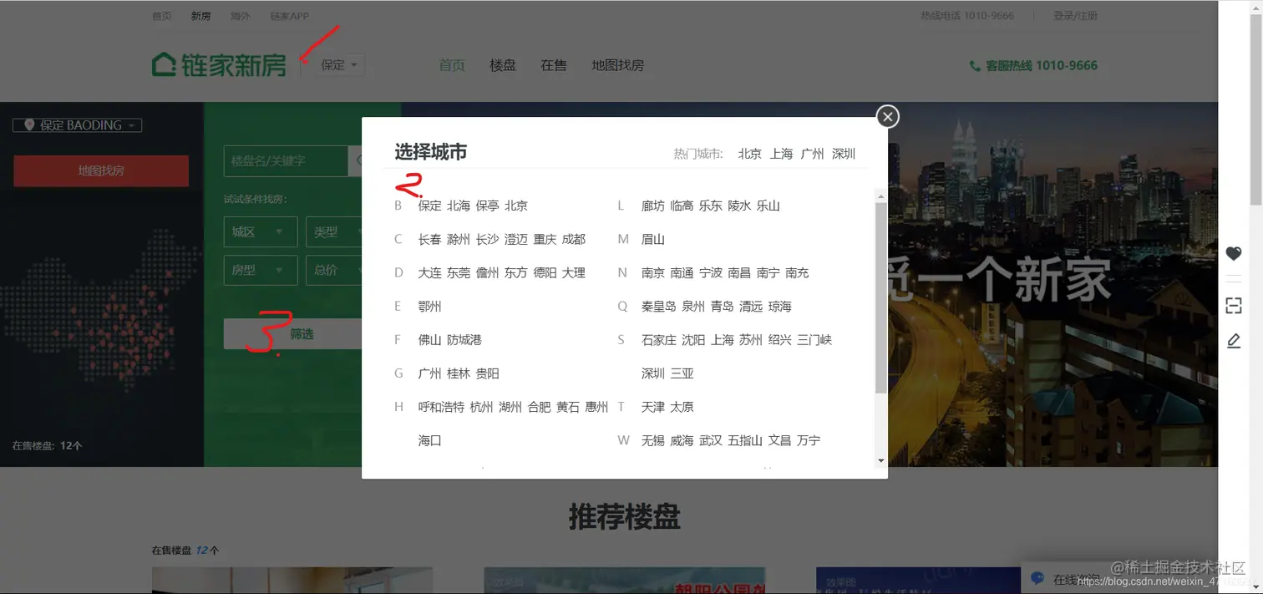Expand the 城区 district dropdown
This screenshot has height=594, width=1263.
pyautogui.click(x=260, y=231)
